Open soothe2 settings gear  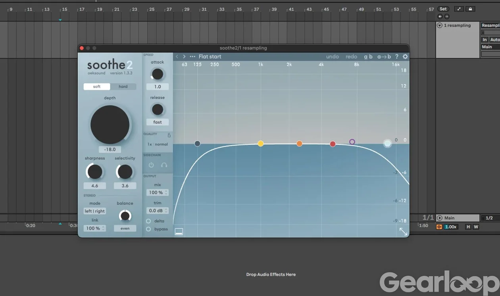405,57
